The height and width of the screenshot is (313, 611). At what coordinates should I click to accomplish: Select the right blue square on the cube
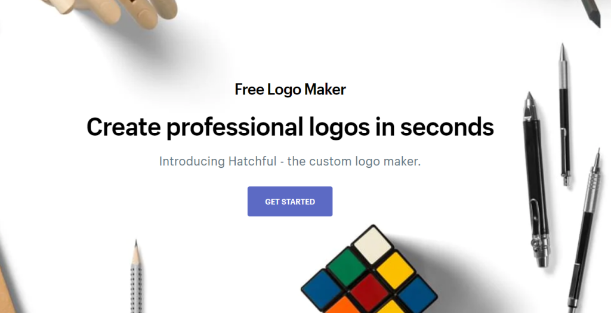click(x=417, y=294)
